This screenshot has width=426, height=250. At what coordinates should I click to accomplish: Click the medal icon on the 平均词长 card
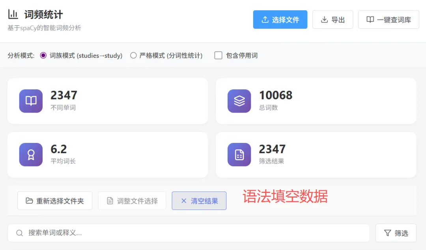31,155
